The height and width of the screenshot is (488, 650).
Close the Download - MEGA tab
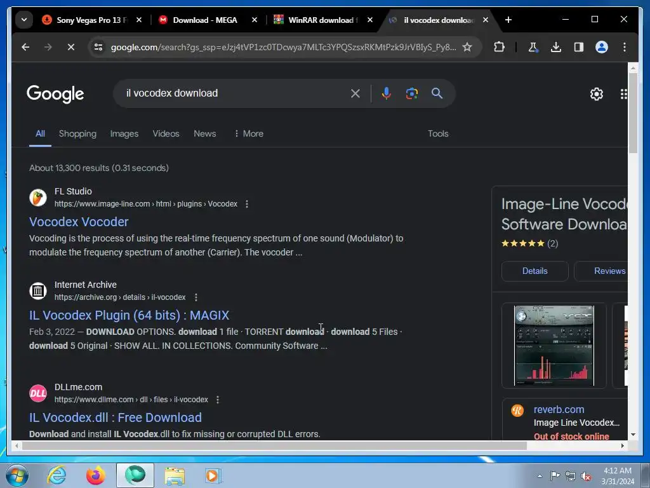tap(255, 20)
